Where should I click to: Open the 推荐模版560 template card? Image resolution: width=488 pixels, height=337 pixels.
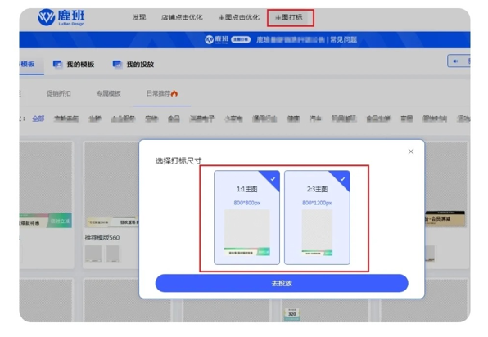coord(111,205)
